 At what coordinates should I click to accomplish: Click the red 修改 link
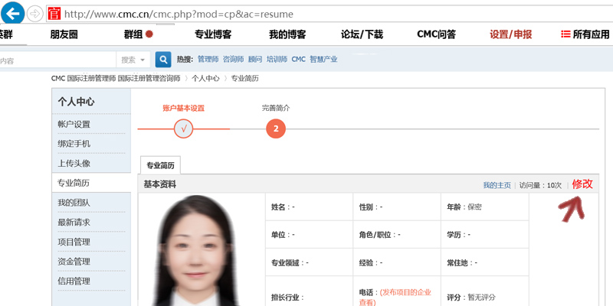[x=582, y=184]
